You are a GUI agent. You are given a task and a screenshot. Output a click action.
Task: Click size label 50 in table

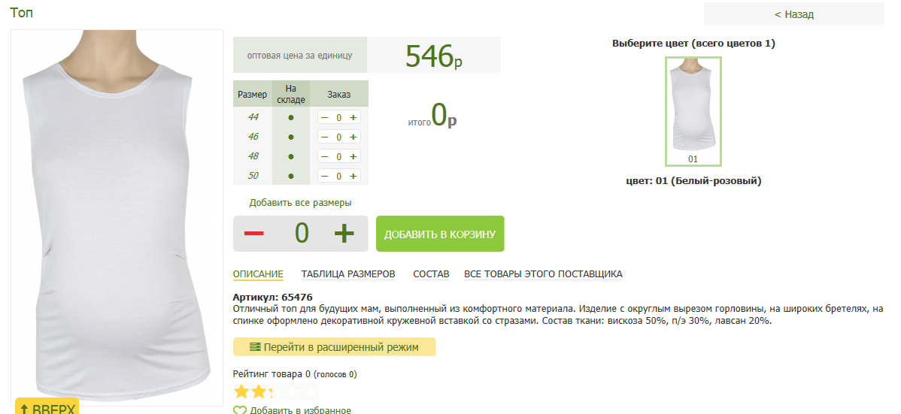tap(253, 175)
